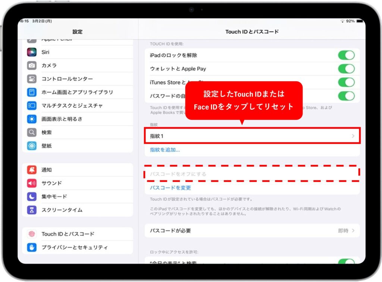Tap the Privacy & Security hand icon
Image resolution: width=382 pixels, height=282 pixels.
[x=32, y=247]
